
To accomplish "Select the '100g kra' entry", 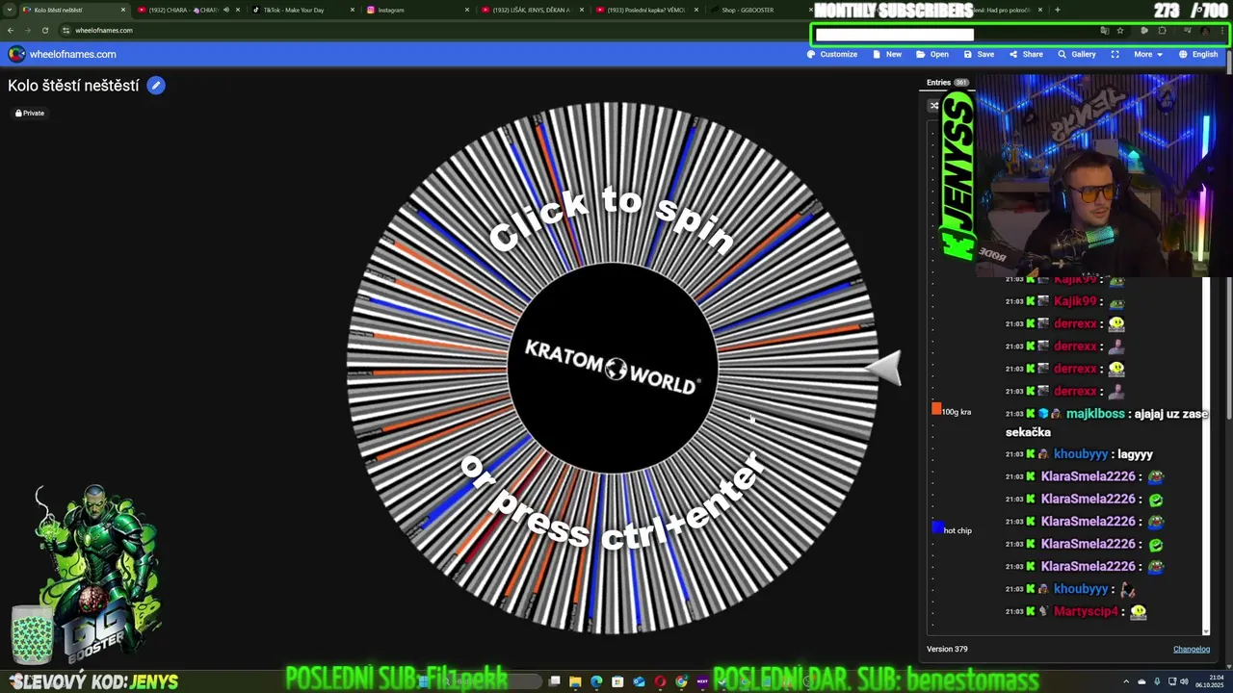I will pos(957,412).
